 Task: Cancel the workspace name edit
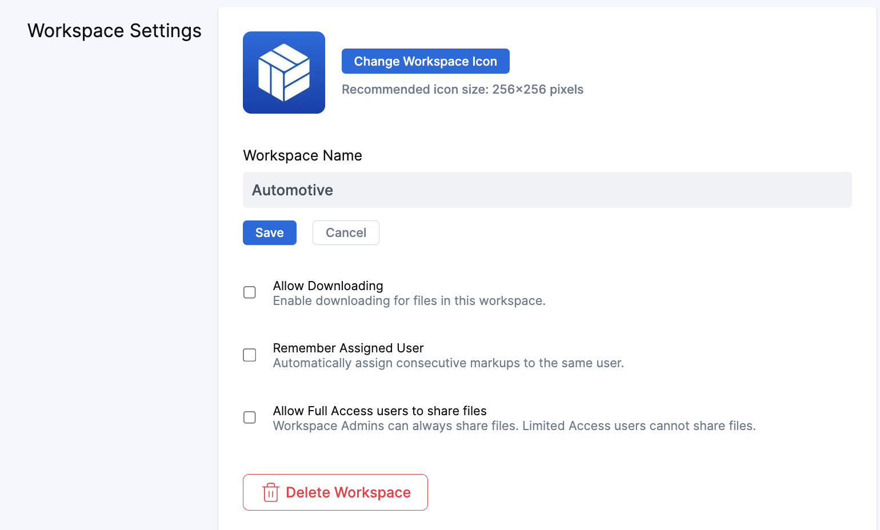(x=346, y=233)
